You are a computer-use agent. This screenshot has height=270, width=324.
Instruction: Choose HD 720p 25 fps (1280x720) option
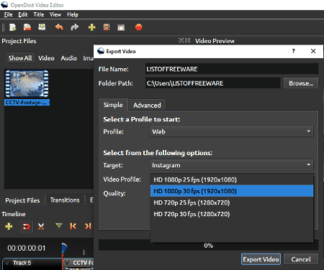232,202
